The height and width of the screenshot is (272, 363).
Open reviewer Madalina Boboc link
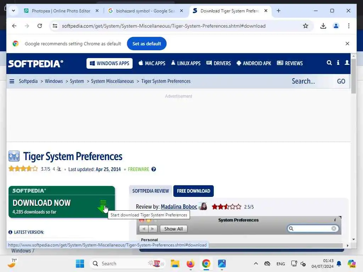tap(179, 206)
